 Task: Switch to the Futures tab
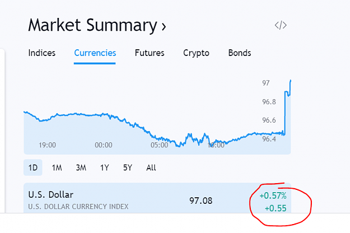click(150, 53)
